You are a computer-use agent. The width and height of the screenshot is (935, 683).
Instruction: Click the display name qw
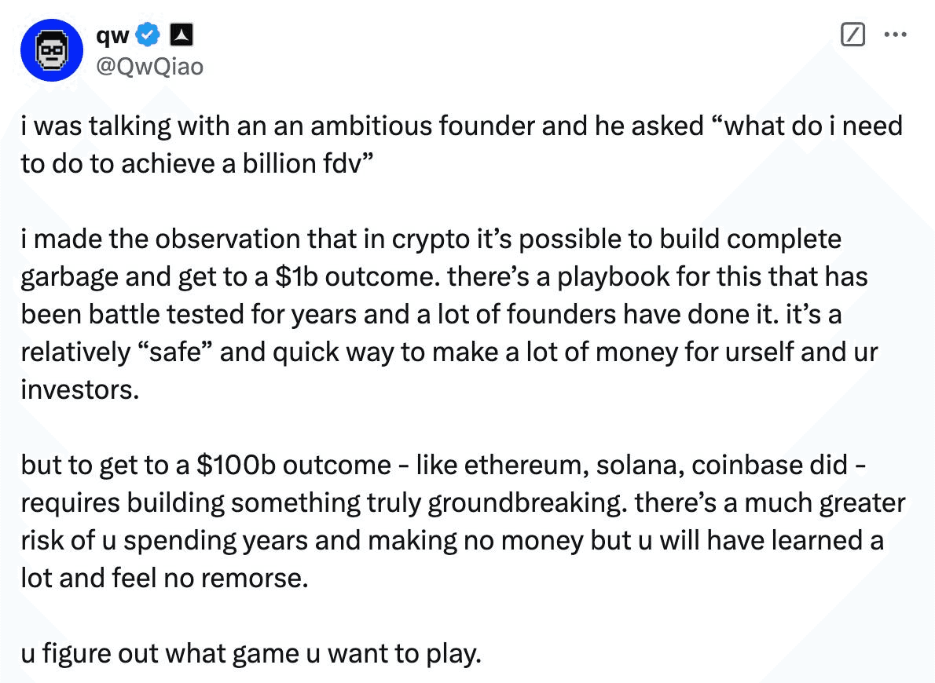tap(112, 36)
